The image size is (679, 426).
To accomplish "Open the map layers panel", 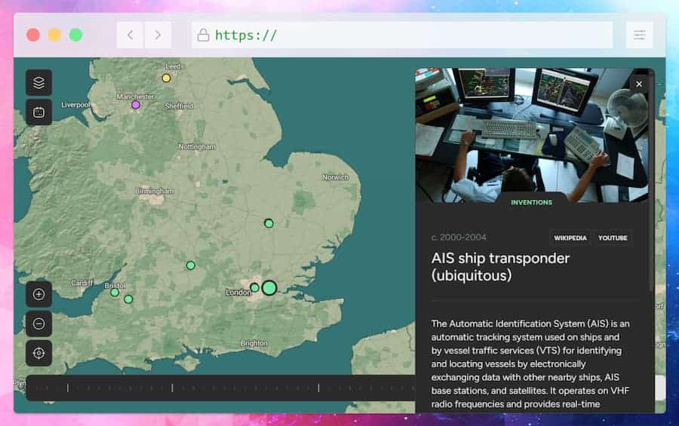I will (x=38, y=83).
